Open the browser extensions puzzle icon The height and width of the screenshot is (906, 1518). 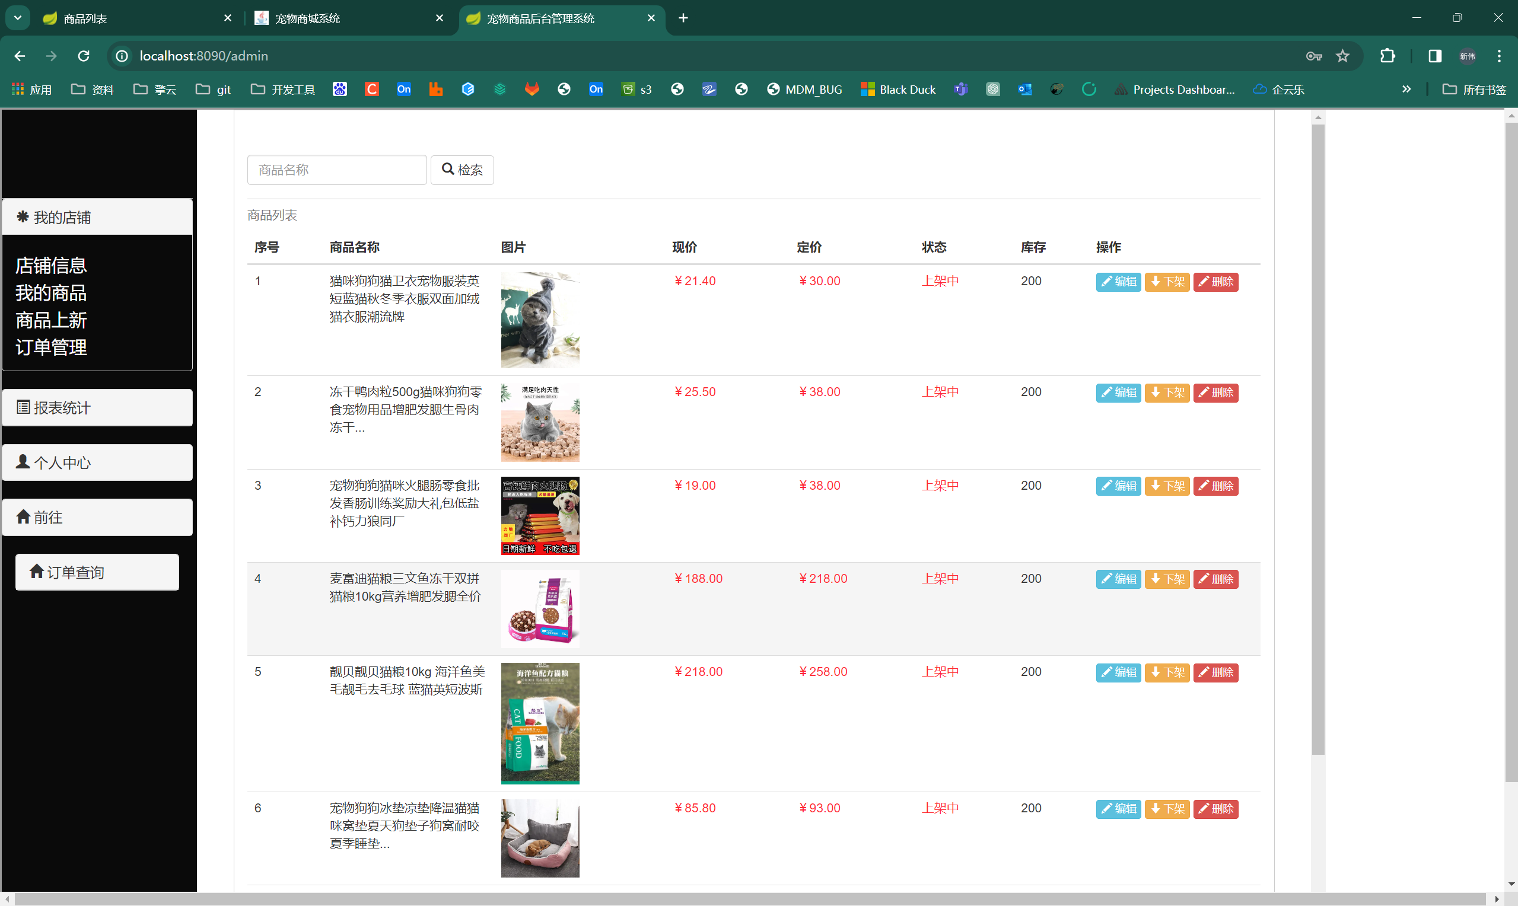[1387, 56]
